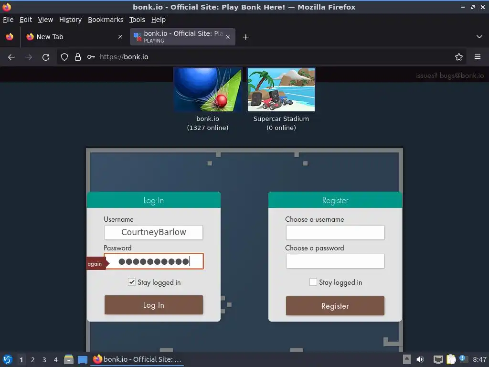Open the file manager taskbar icon
Image resolution: width=489 pixels, height=367 pixels.
click(69, 359)
